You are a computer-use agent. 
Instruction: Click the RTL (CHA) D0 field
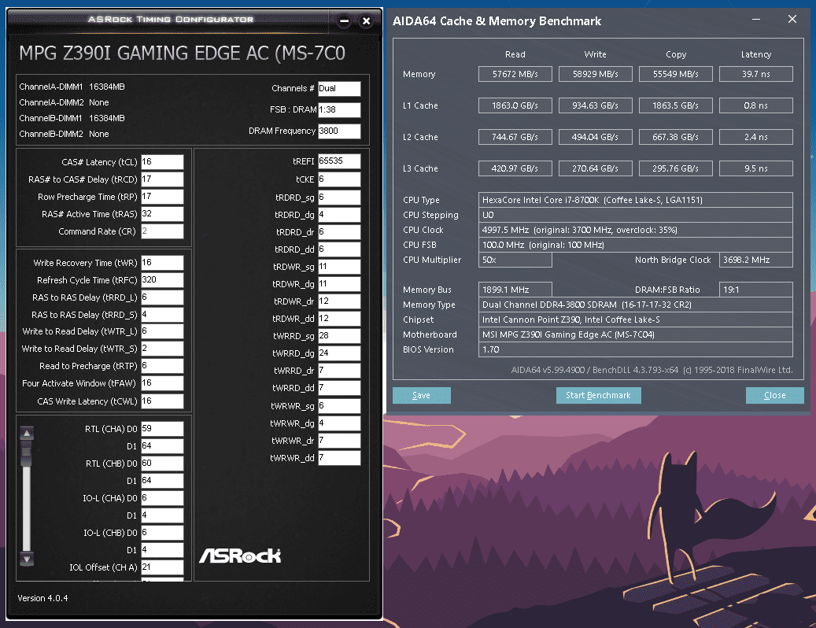coord(162,429)
